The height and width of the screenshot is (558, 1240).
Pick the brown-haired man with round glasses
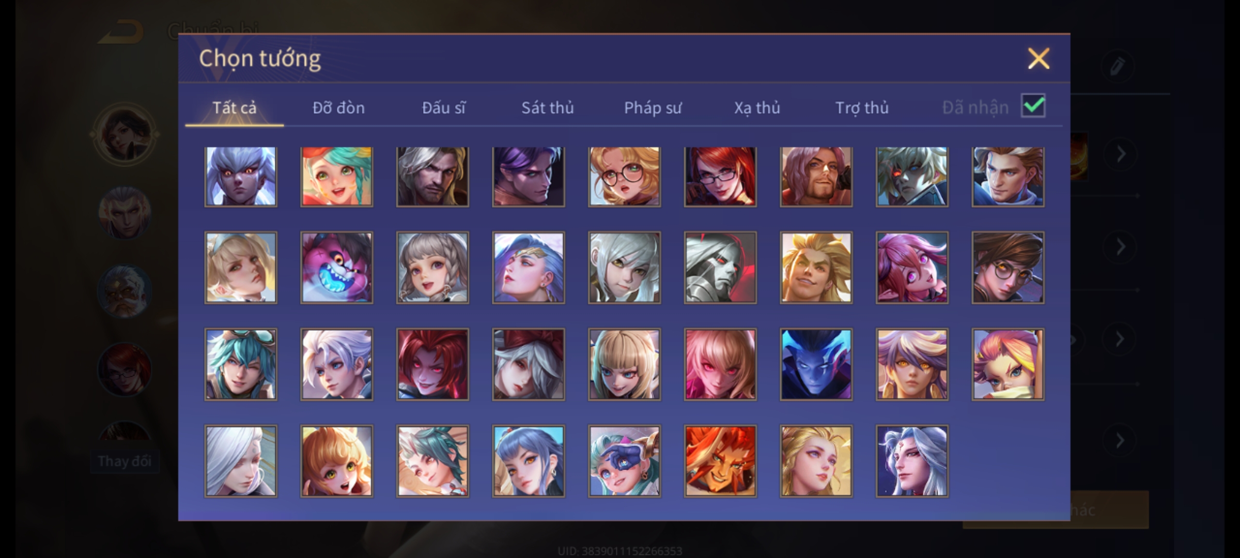[1008, 268]
